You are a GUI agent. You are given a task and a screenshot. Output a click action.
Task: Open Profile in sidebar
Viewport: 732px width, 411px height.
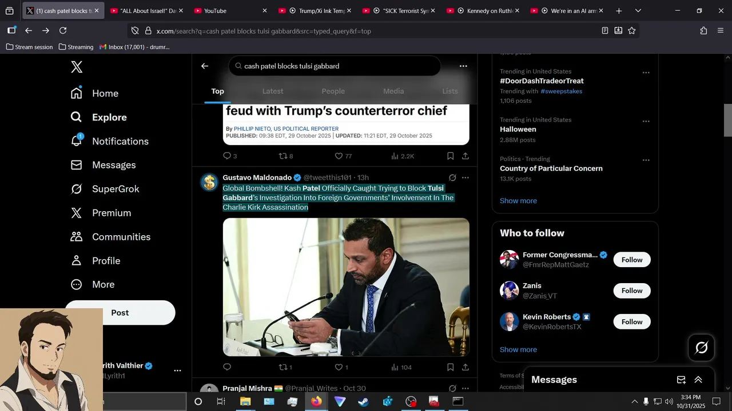pos(95,261)
